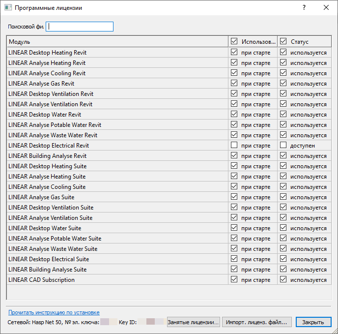Click the Сетевой: Hasp Net 50 key info text
This screenshot has height=334, width=338.
[54, 322]
